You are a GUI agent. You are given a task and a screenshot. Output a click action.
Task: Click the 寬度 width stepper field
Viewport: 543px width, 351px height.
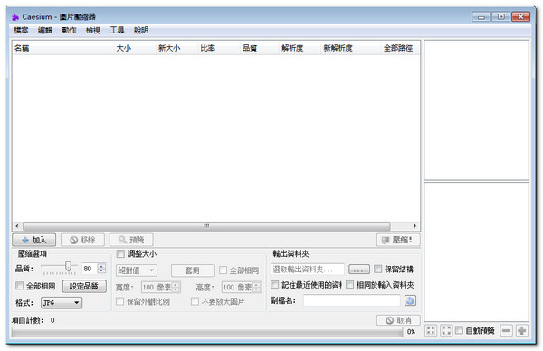click(161, 287)
